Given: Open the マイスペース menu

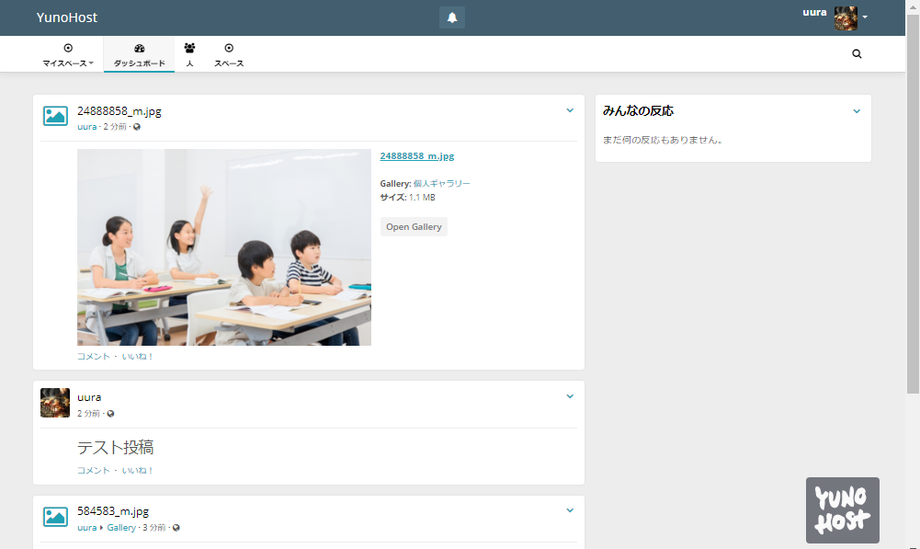Looking at the screenshot, I should (68, 54).
